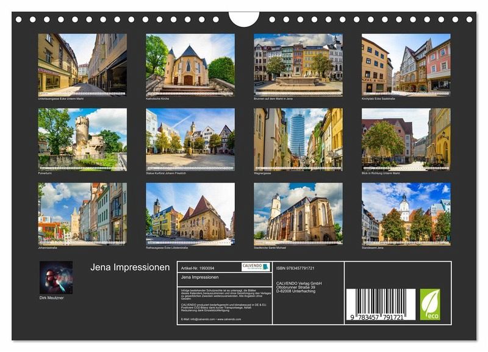Click 'Artikel-Nr. 1993094' text
488x352 pixels.
(198, 268)
